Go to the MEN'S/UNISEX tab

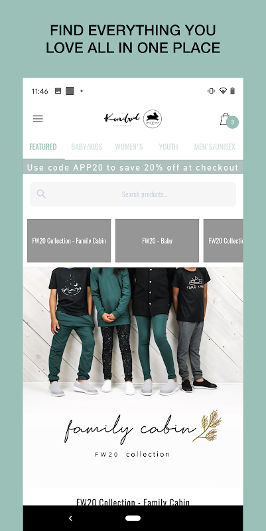(214, 147)
